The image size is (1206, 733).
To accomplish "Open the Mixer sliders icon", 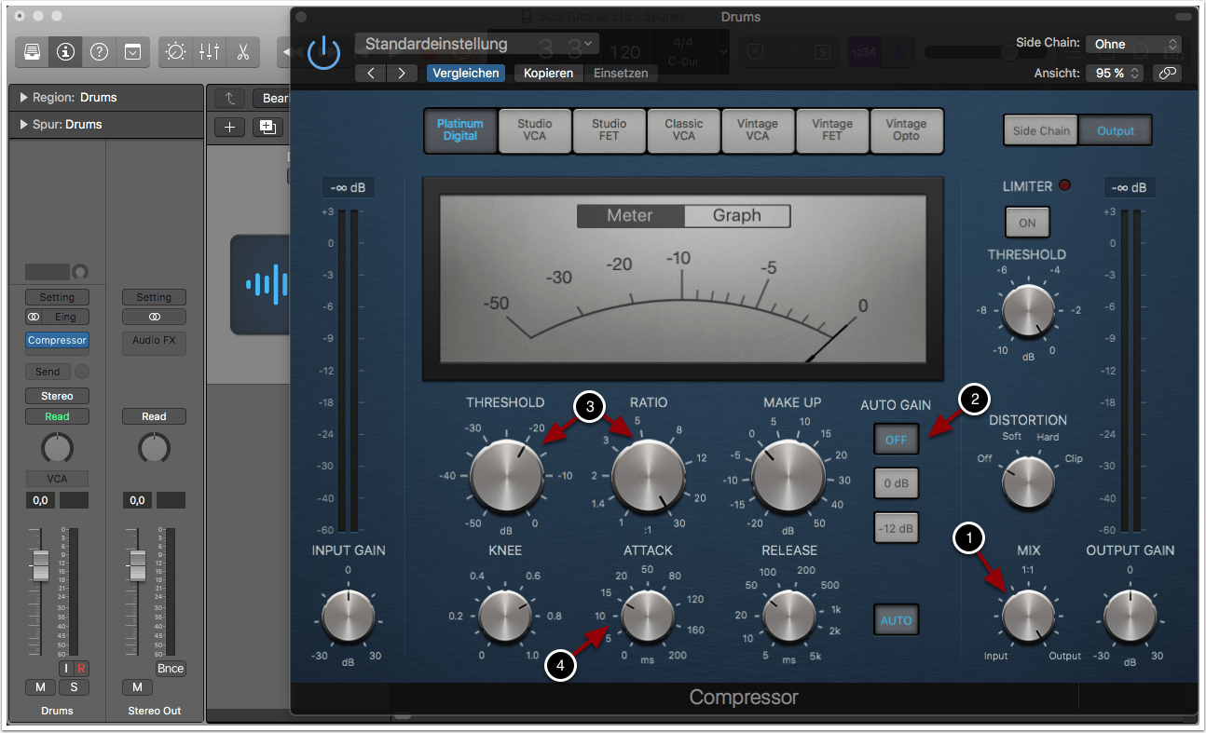I will pyautogui.click(x=209, y=52).
